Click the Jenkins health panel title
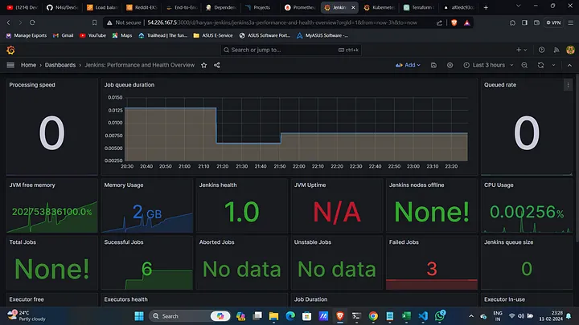The width and height of the screenshot is (579, 325). 218,185
